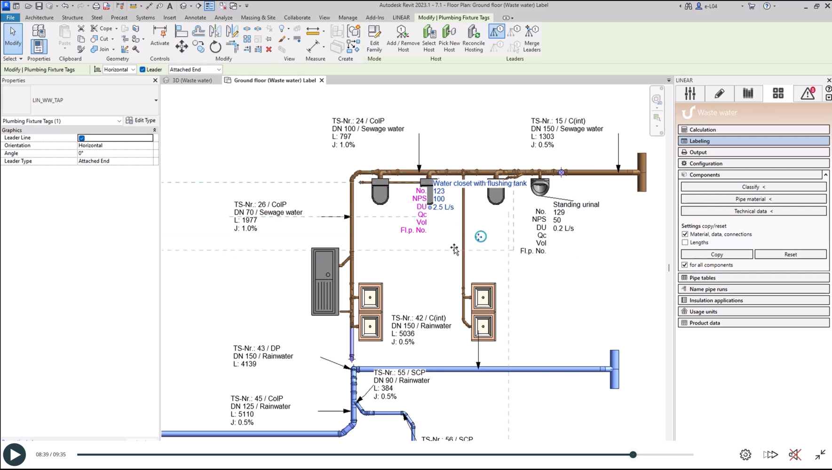Open the Product data section
The height and width of the screenshot is (470, 832).
click(x=753, y=323)
